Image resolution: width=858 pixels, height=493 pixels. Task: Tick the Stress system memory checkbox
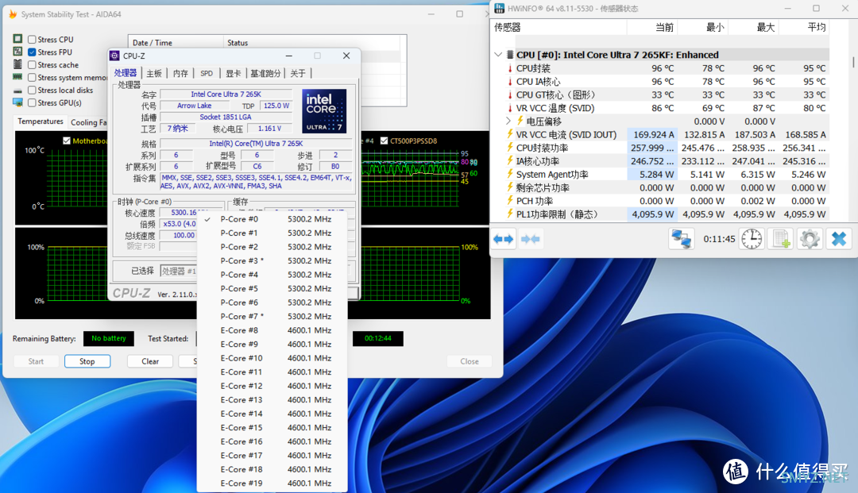coord(33,78)
